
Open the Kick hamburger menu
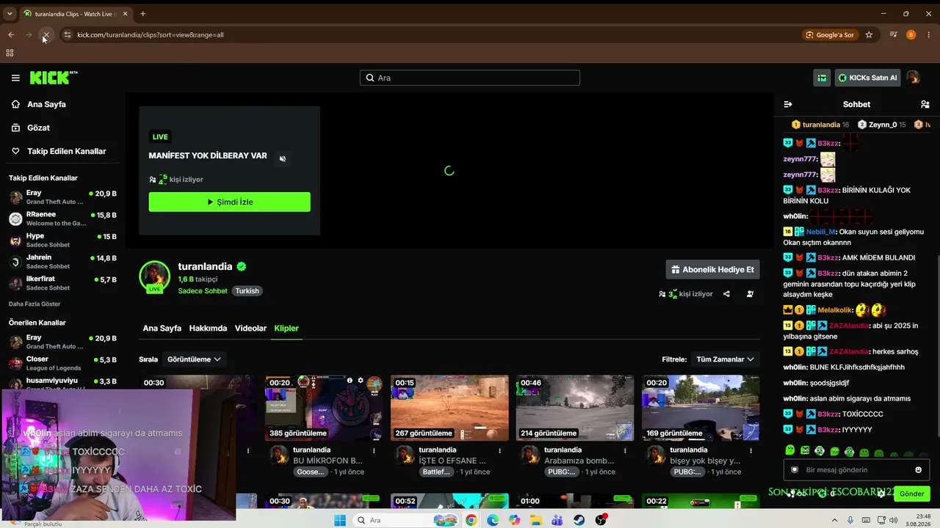[x=15, y=78]
